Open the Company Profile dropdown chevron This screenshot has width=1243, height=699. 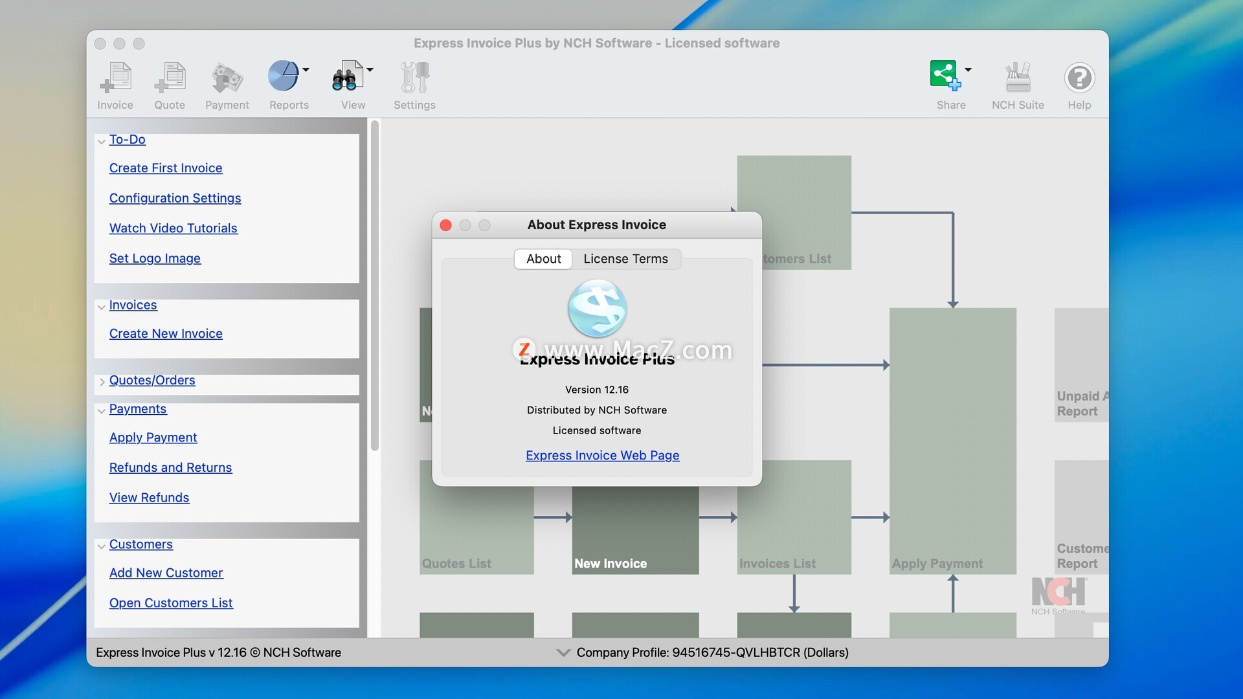tap(563, 652)
